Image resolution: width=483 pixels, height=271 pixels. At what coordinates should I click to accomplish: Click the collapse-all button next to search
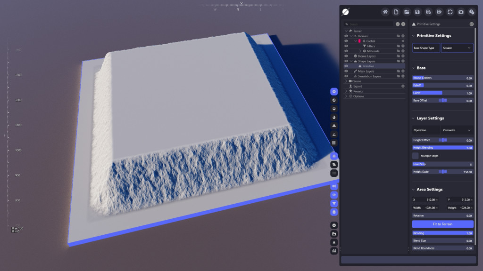point(398,24)
